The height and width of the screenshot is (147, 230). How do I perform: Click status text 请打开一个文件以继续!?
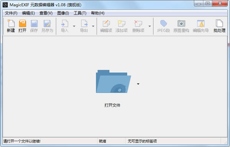click(x=22, y=141)
